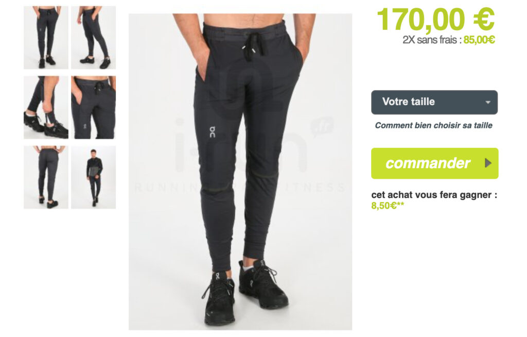Viewport: 527px width, 337px height.
Task: Click the 170,00 € price
Action: click(x=435, y=19)
